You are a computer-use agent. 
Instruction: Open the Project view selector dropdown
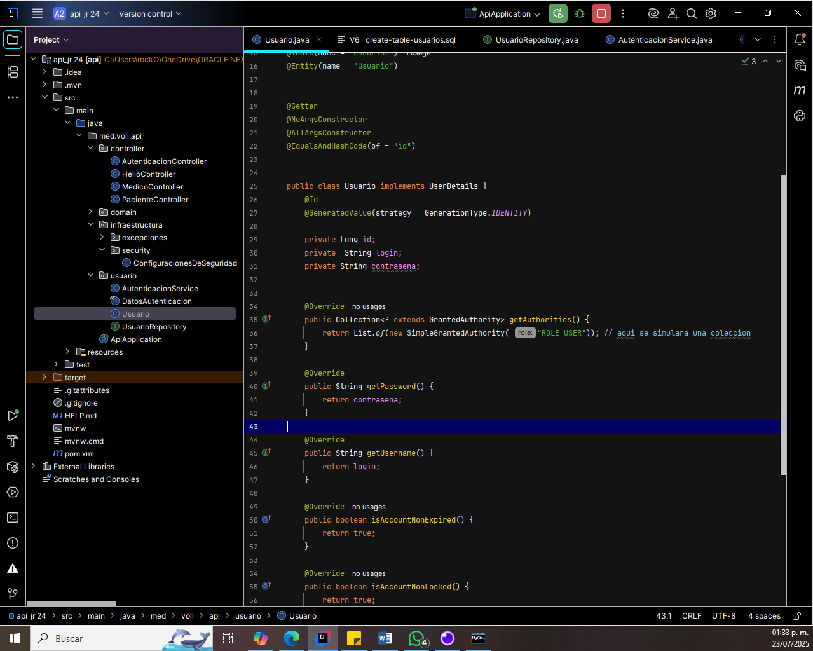click(x=51, y=39)
